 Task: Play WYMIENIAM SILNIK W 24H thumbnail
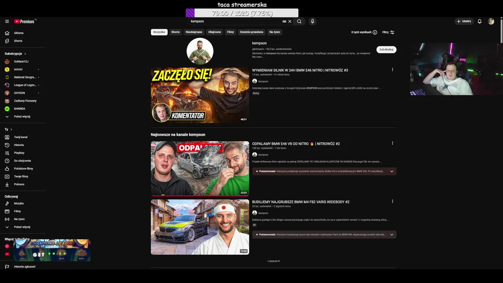(200, 96)
